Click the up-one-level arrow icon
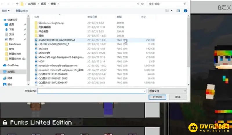The height and width of the screenshot is (135, 232). 17,4
